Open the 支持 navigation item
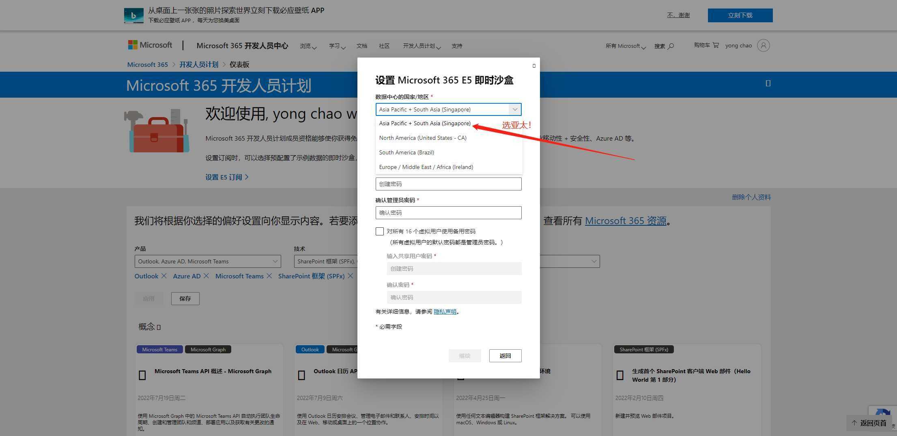897x436 pixels. tap(457, 46)
